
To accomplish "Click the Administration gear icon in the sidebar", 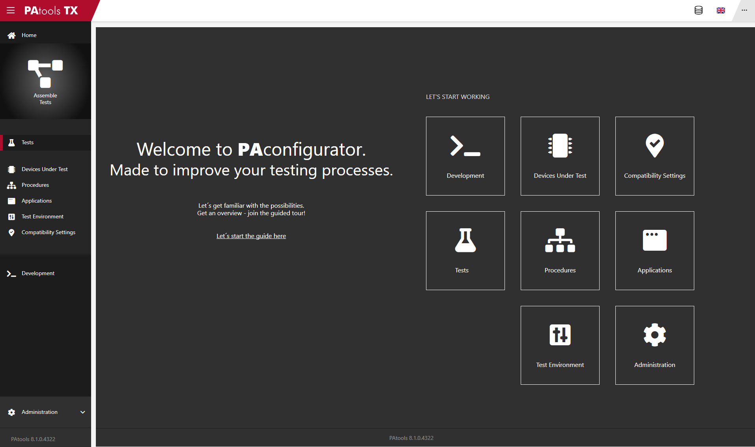I will coord(11,412).
